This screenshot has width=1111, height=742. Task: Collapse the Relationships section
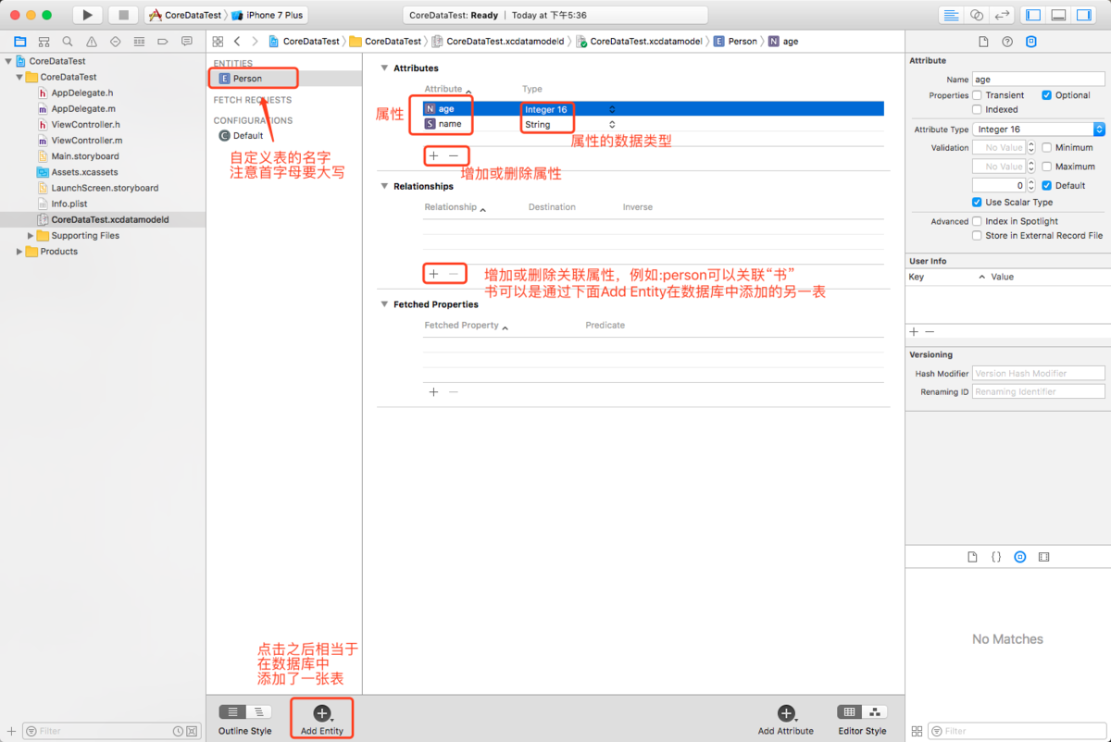tap(384, 186)
